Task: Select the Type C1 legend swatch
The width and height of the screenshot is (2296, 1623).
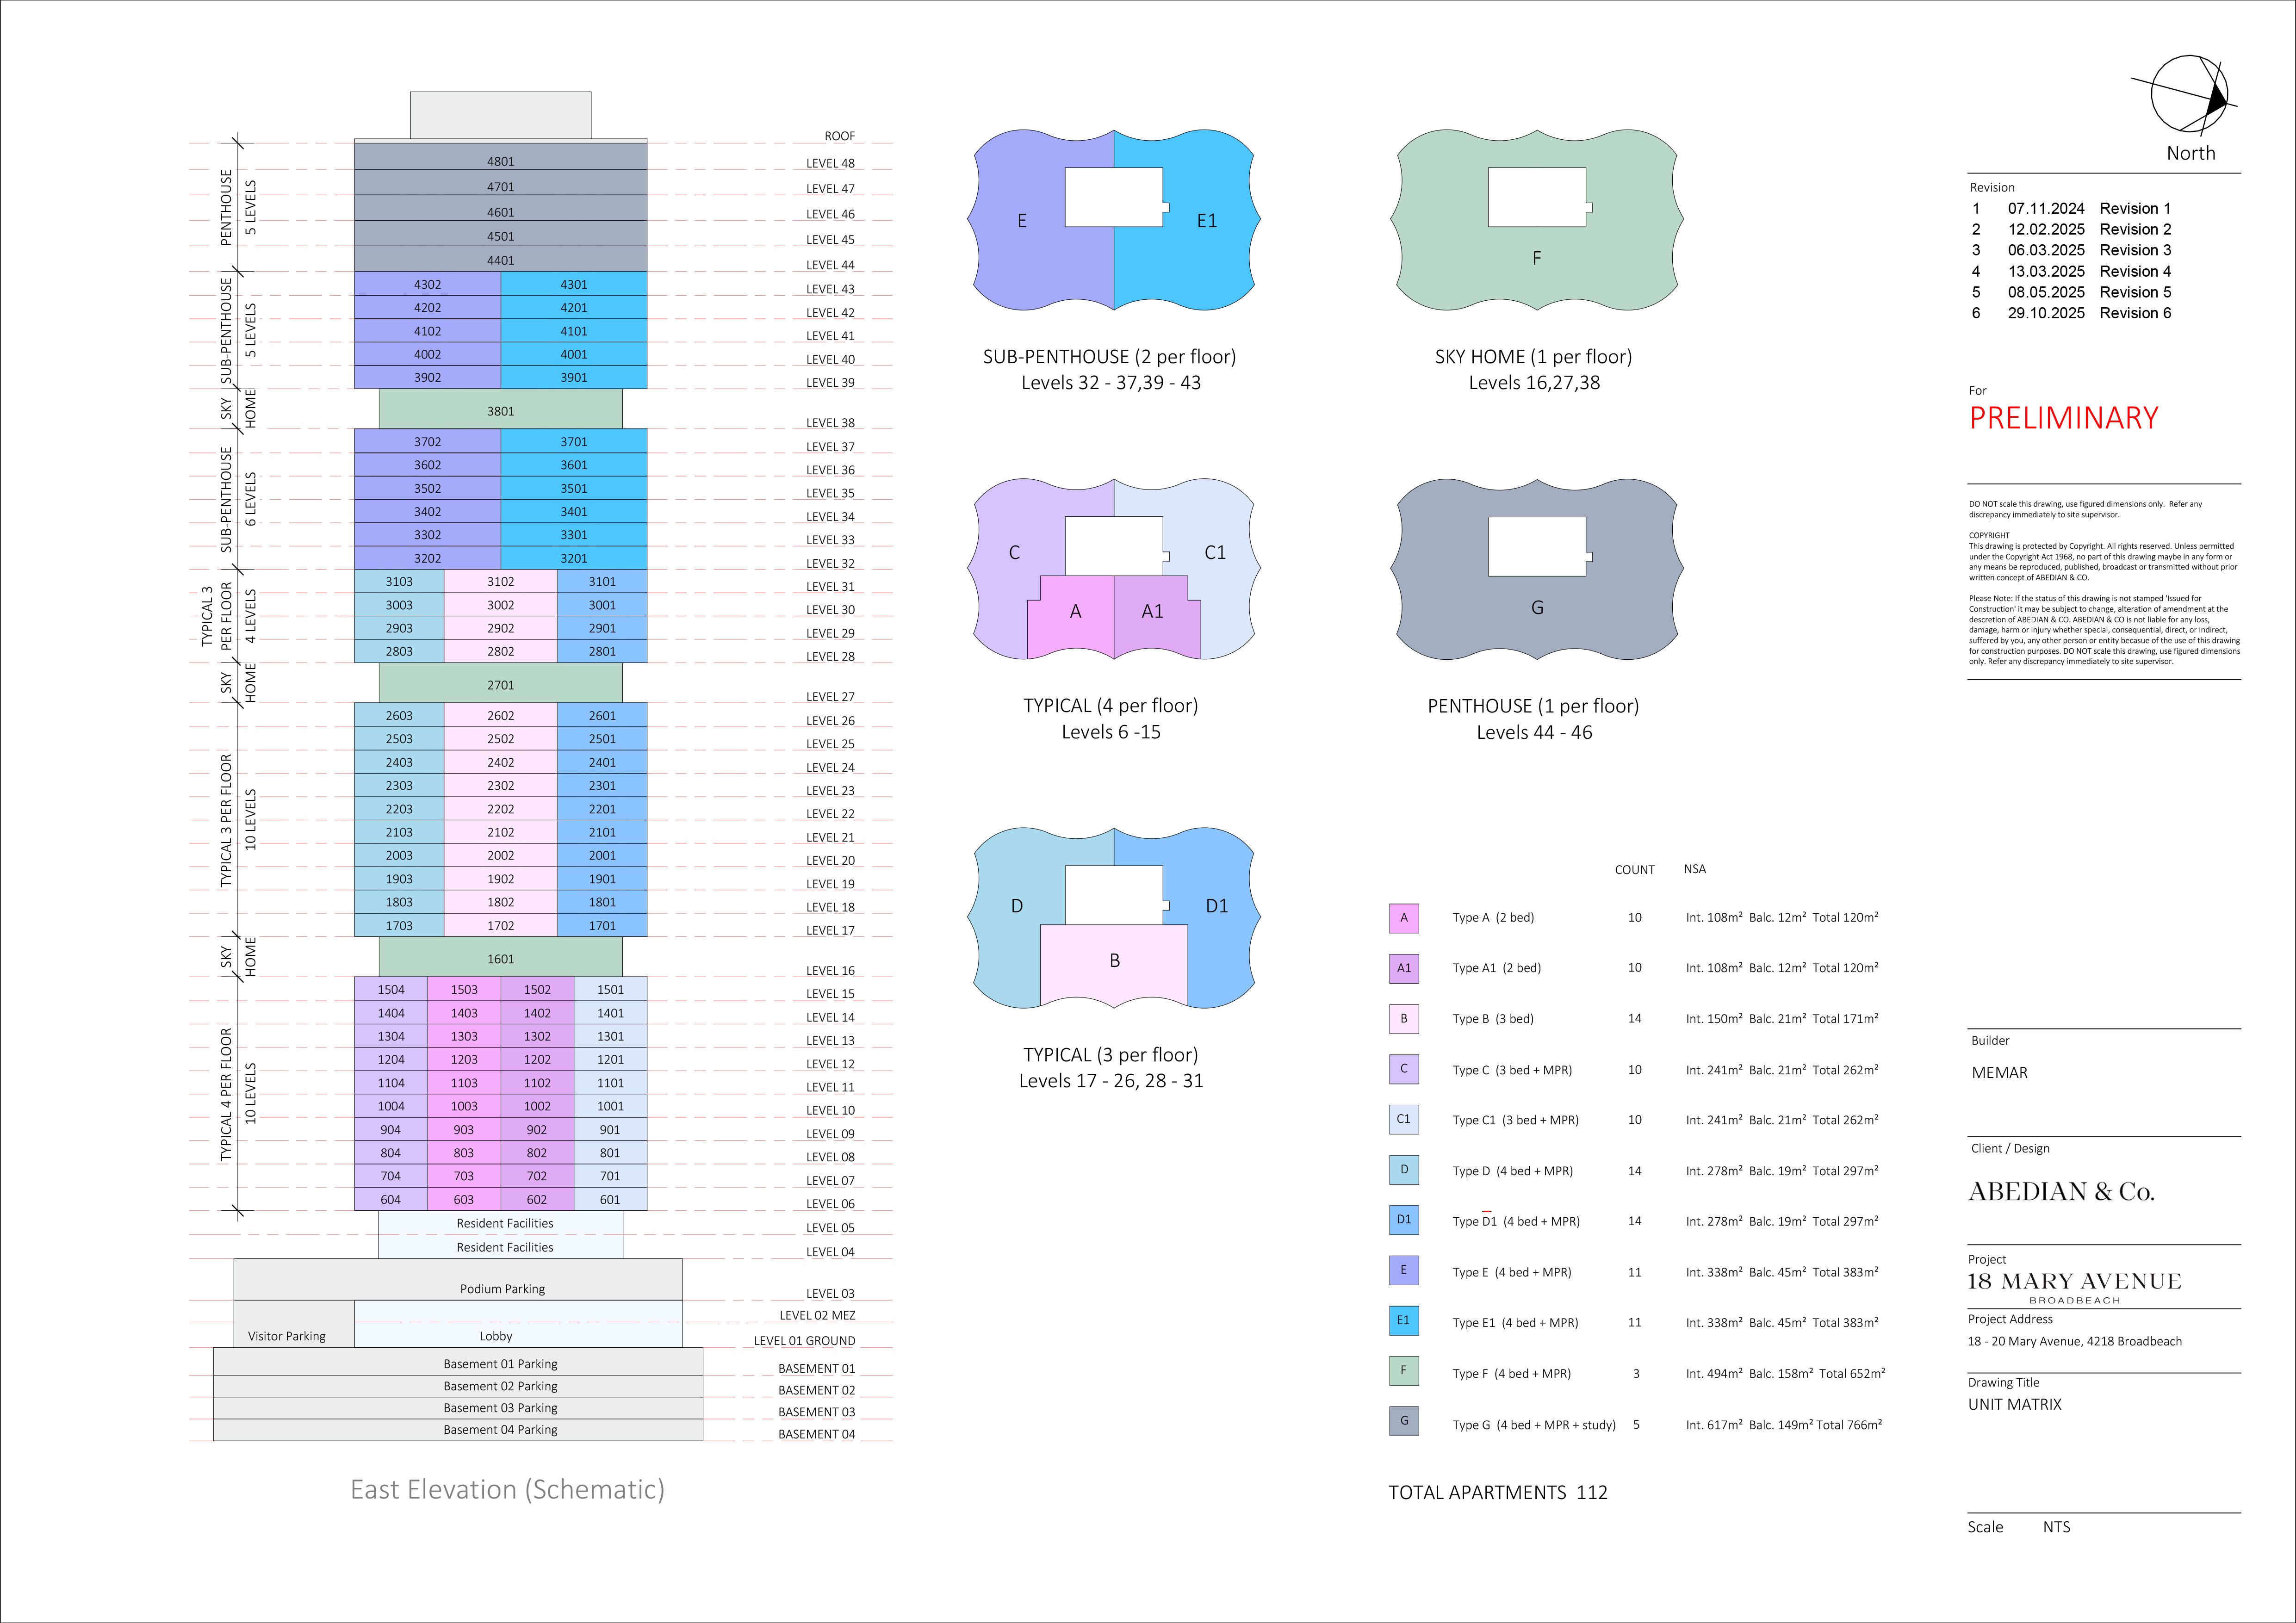Action: 1403,1119
